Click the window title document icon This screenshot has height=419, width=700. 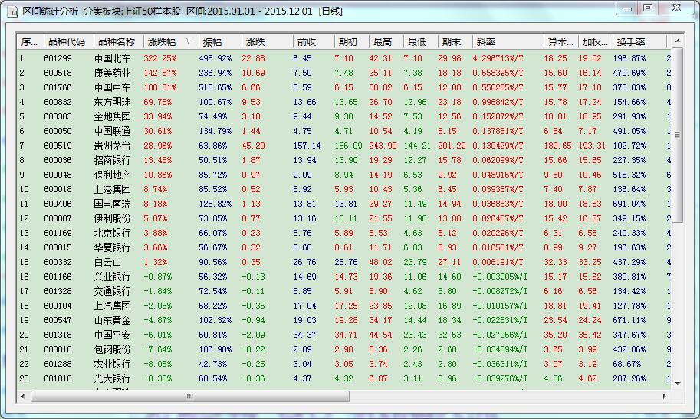(x=12, y=11)
